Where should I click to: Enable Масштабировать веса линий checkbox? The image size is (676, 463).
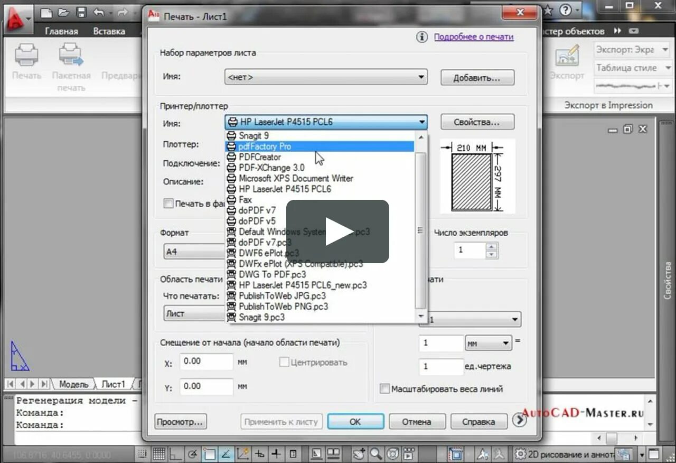(385, 389)
